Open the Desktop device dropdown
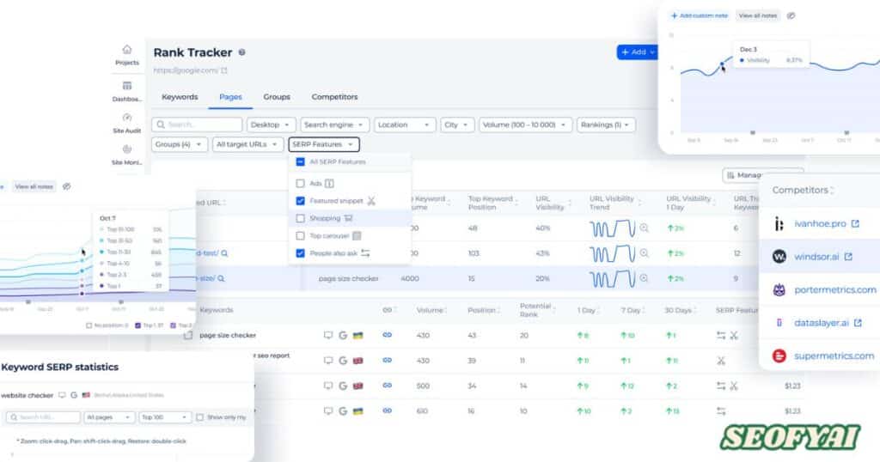 (x=270, y=125)
